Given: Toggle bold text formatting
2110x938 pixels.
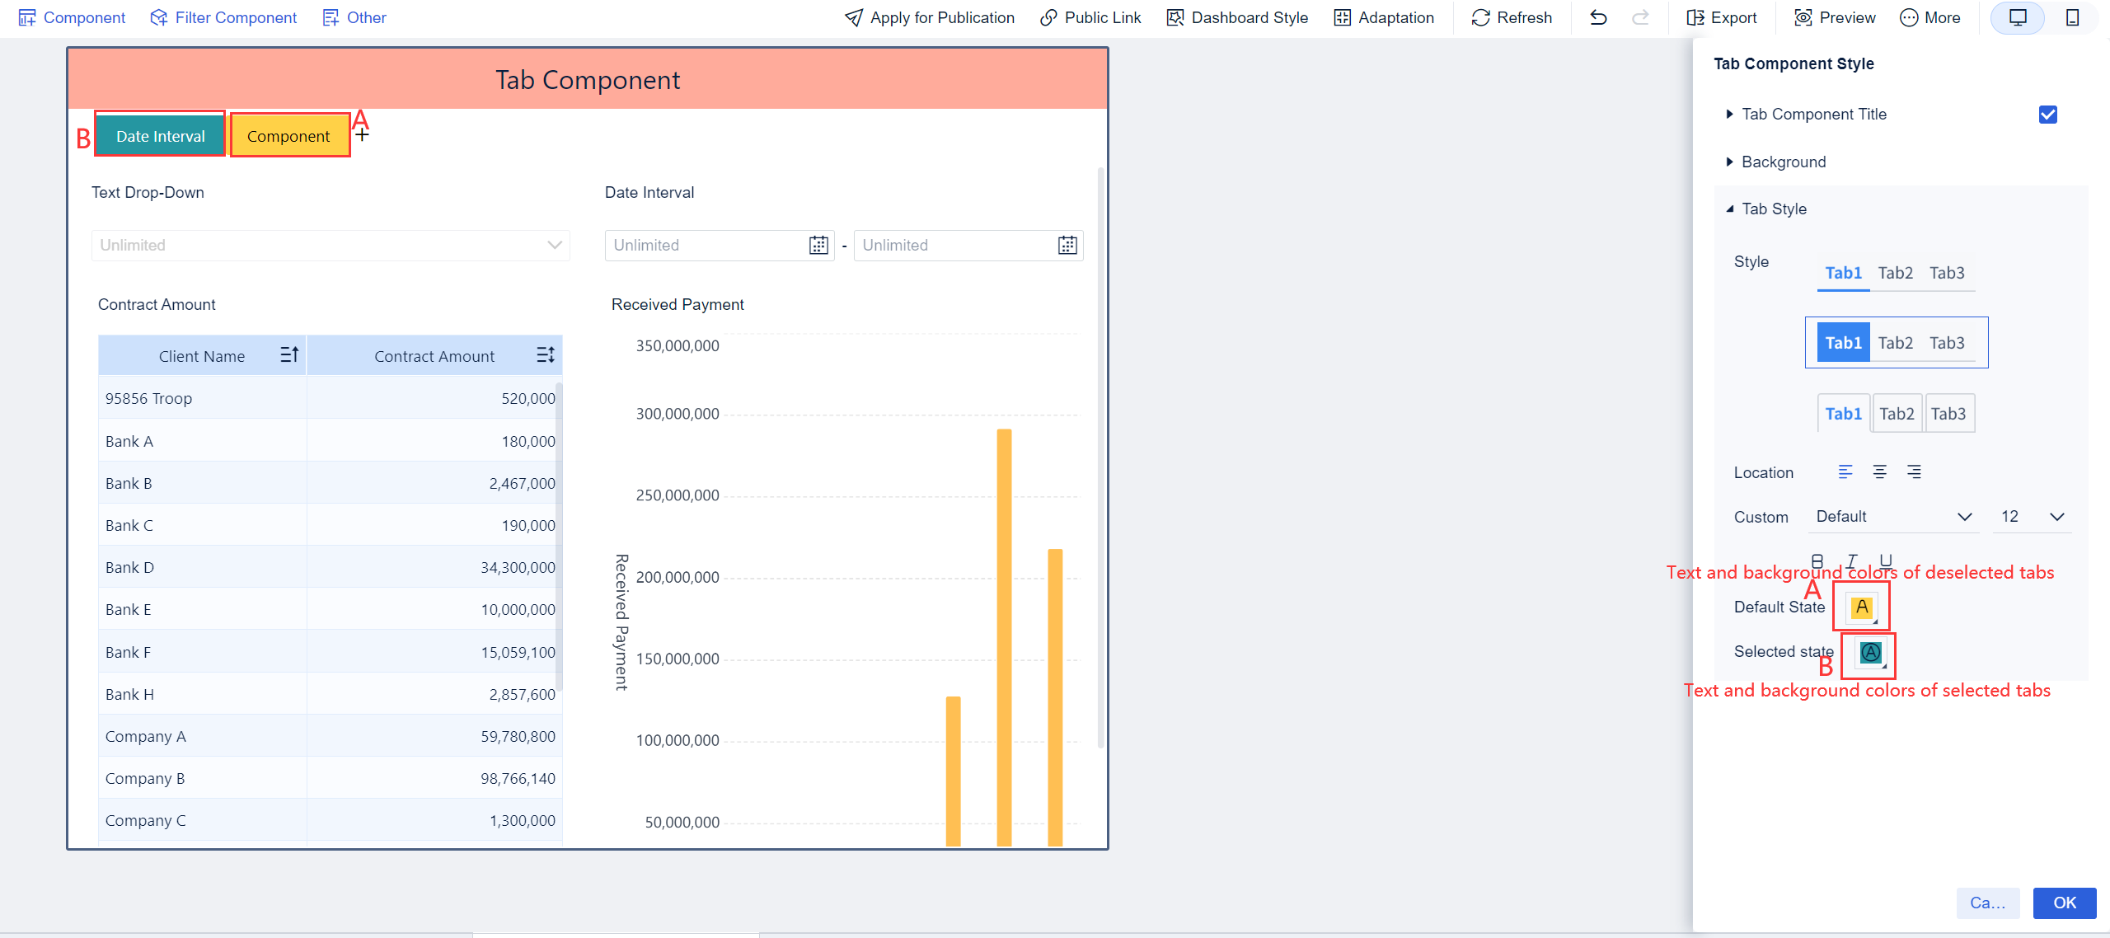Looking at the screenshot, I should click(x=1817, y=560).
